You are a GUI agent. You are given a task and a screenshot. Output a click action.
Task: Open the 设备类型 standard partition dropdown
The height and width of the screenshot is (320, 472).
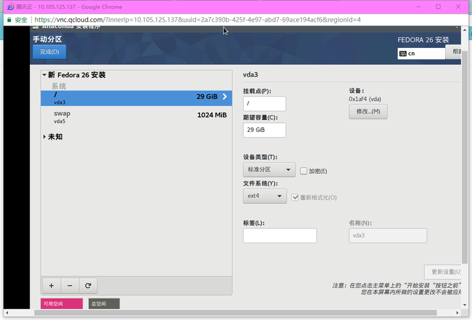coord(269,170)
